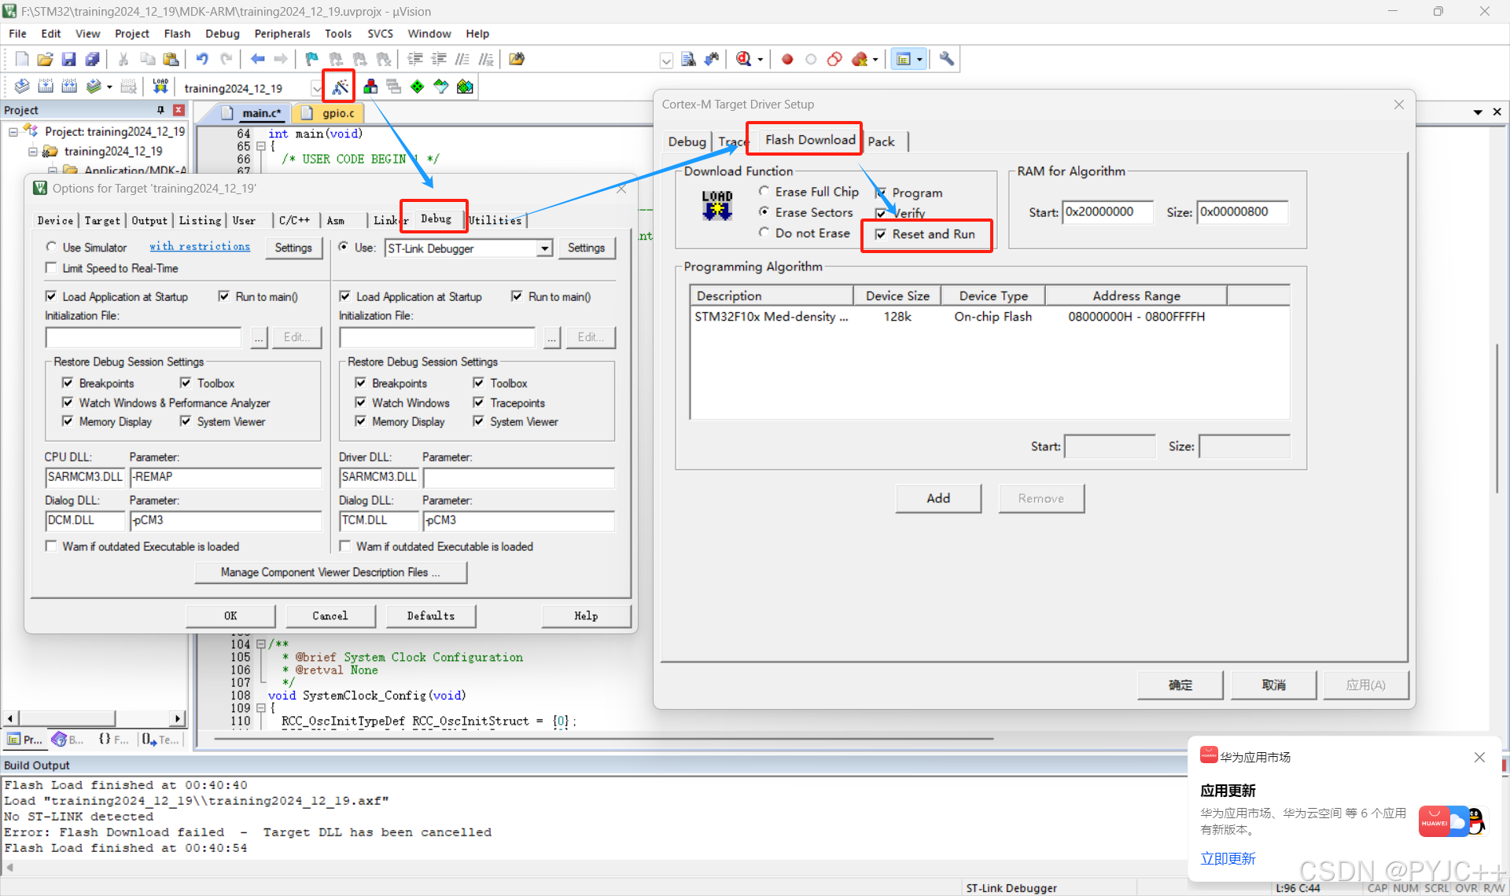
Task: Click the Configuration wrench icon
Action: 947,59
